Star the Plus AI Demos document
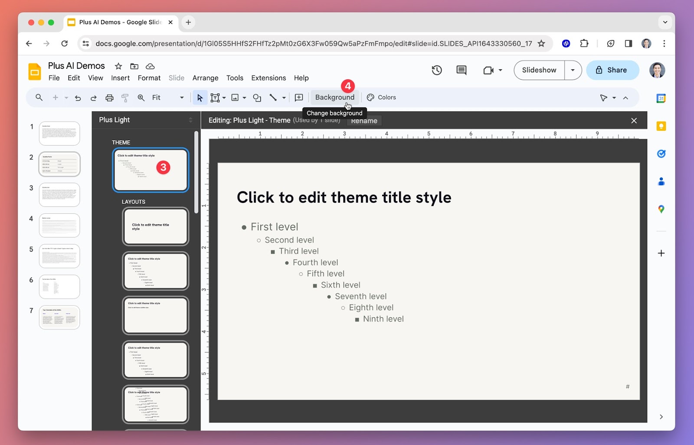Screen dimensions: 694x445 [x=118, y=66]
